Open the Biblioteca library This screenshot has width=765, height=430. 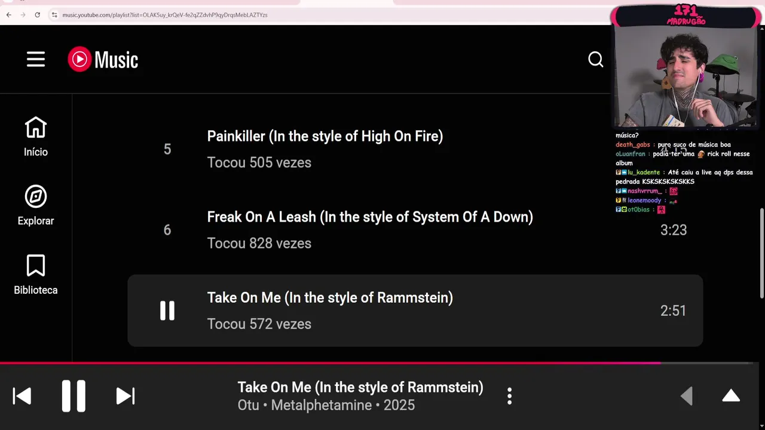[x=36, y=274]
